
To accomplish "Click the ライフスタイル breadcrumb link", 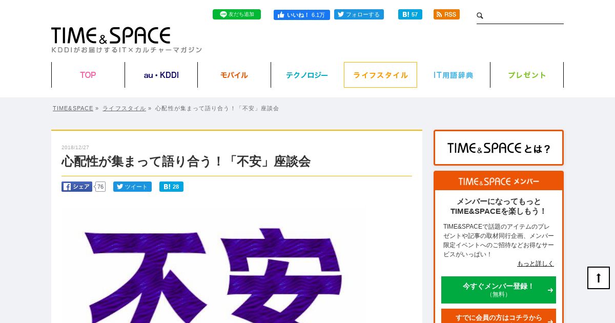I will tap(124, 108).
